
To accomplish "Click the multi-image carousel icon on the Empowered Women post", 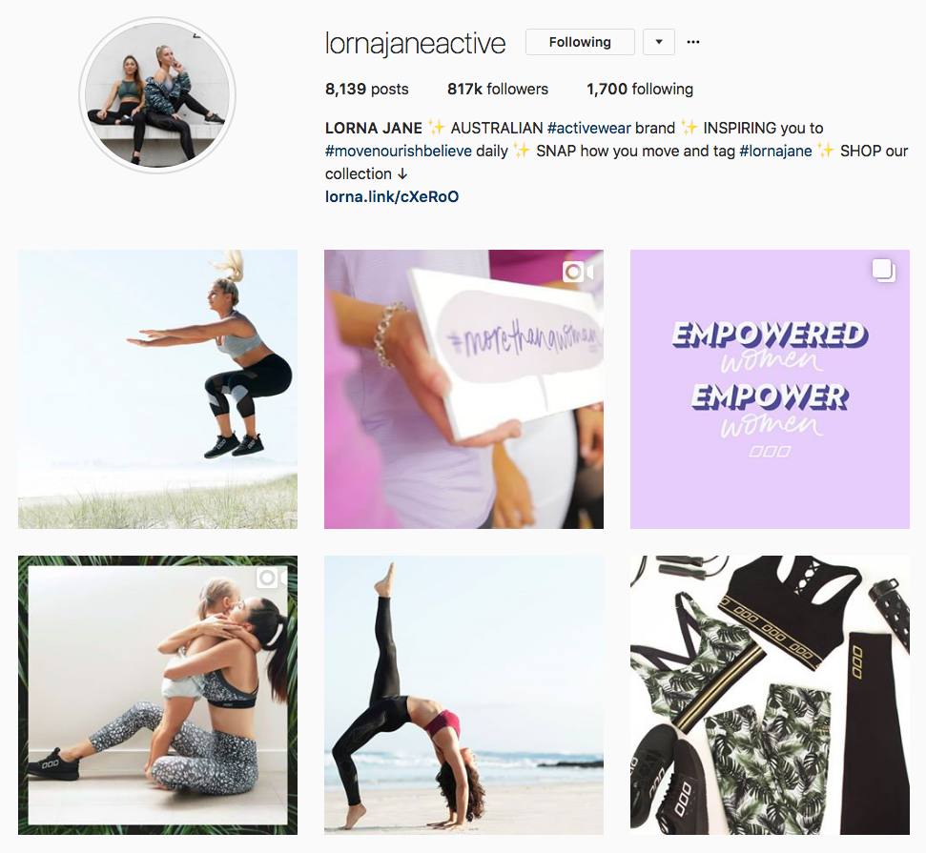I will click(x=883, y=271).
